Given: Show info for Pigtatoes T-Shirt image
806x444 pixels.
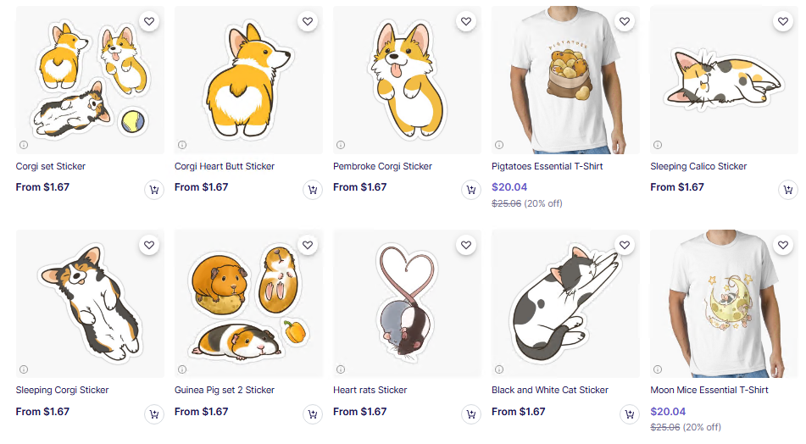Looking at the screenshot, I should pos(499,145).
